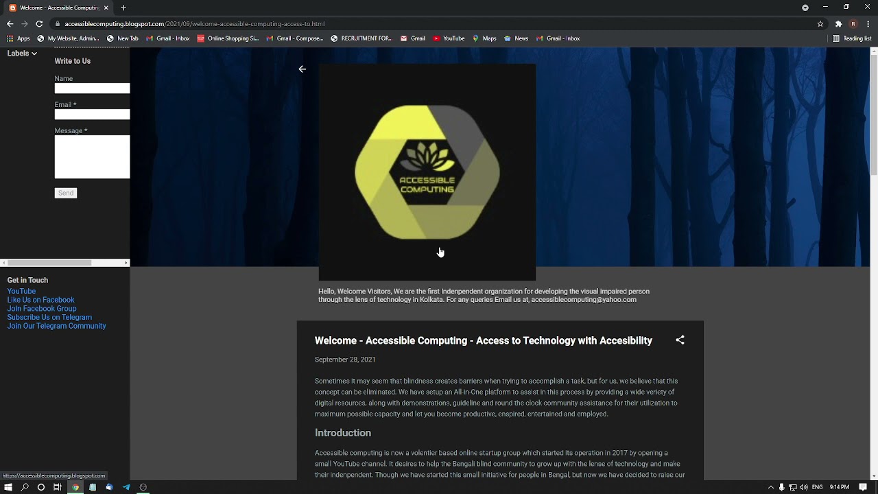Viewport: 878px width, 494px height.
Task: Click the Introduction heading
Action: [343, 433]
